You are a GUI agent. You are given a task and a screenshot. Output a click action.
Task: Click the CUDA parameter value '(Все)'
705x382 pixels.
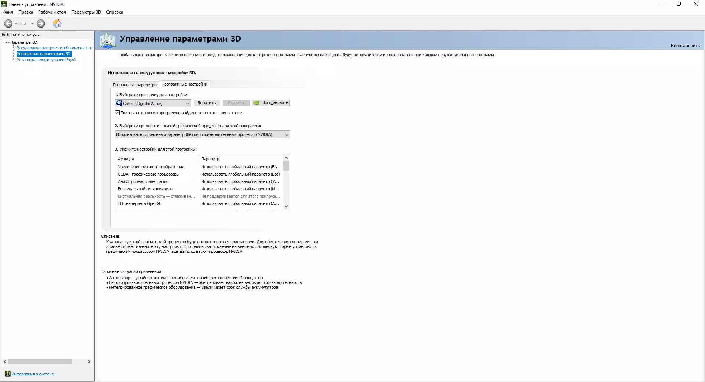pos(241,174)
